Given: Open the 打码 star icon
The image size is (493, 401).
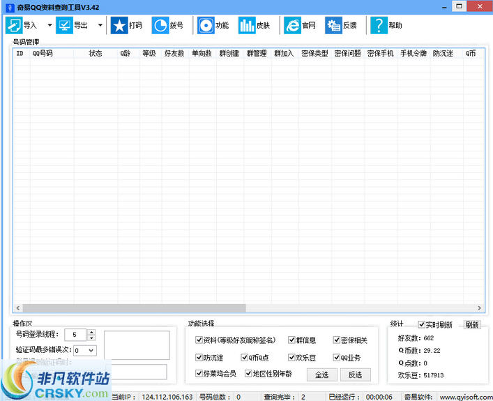Looking at the screenshot, I should [119, 25].
